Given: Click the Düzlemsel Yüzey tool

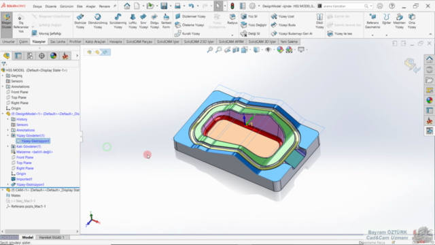Looking at the screenshot, I should pyautogui.click(x=190, y=16).
